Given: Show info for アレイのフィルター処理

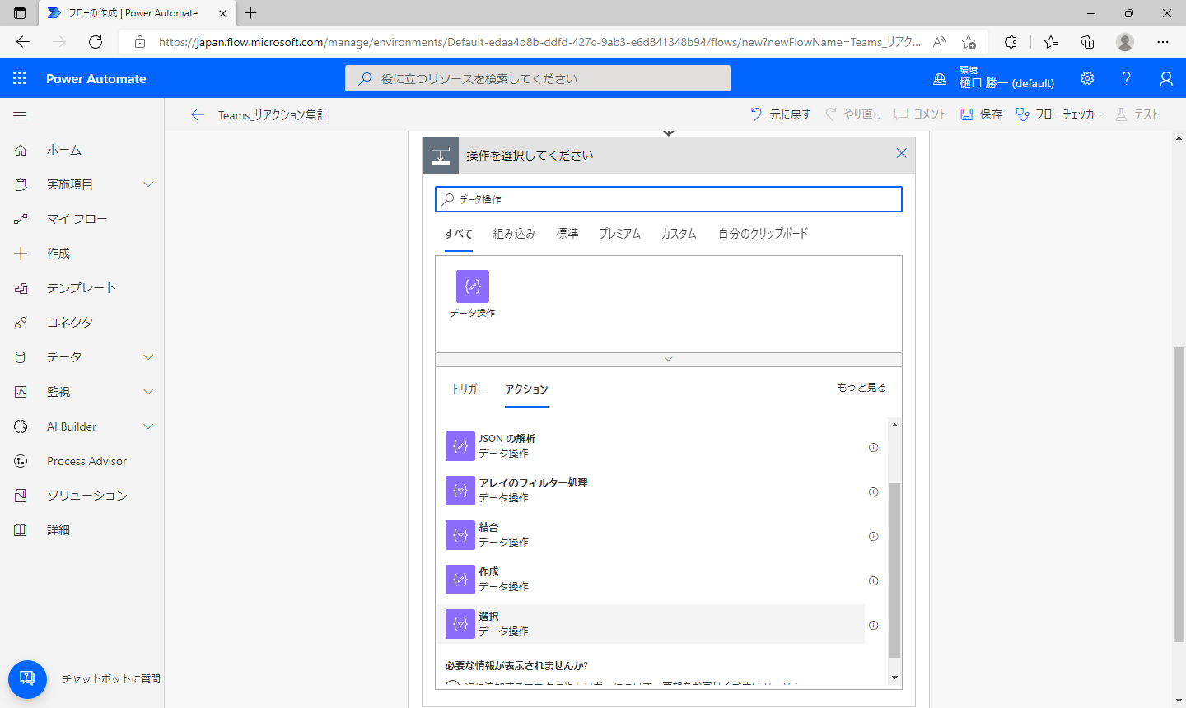Looking at the screenshot, I should 873,492.
